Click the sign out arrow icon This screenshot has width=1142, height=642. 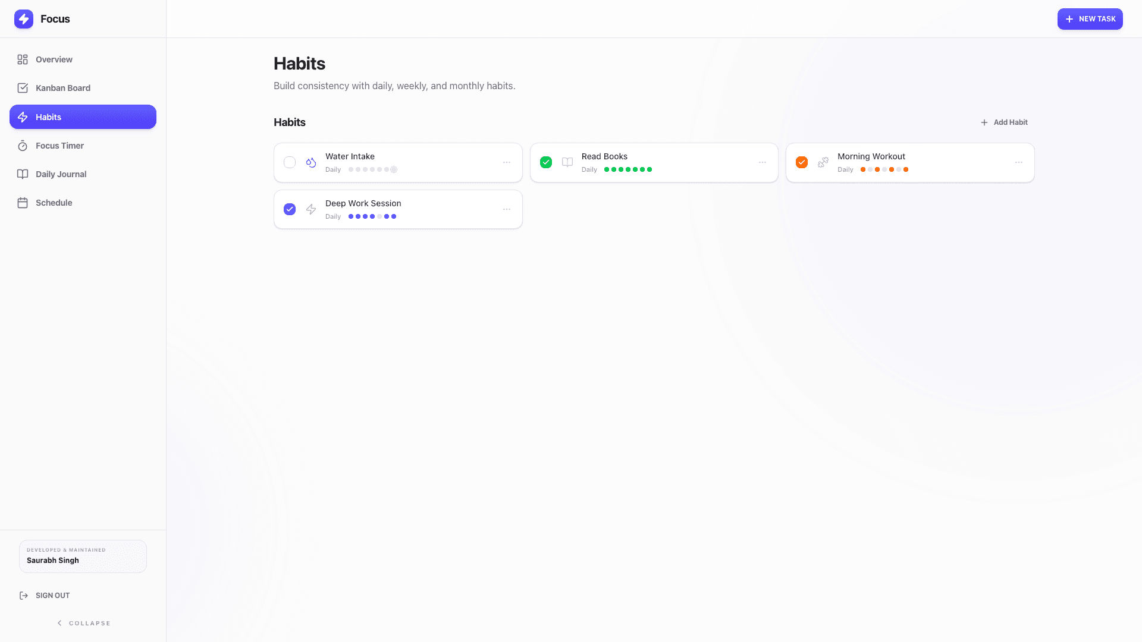[x=24, y=596]
